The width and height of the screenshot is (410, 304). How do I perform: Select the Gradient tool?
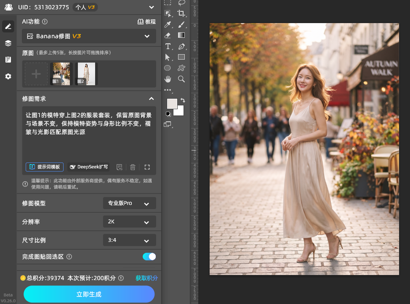pos(181,35)
